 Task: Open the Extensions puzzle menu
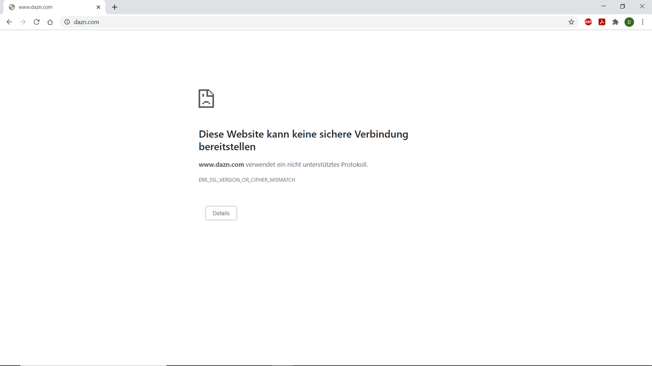click(x=615, y=22)
